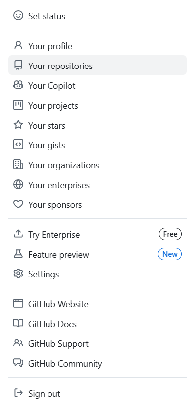This screenshot has height=405, width=193.
Task: Select the person icon for Your profile
Action: [18, 46]
